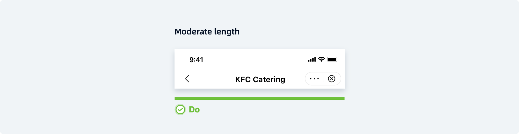Click the Wi-Fi status icon

pos(321,59)
